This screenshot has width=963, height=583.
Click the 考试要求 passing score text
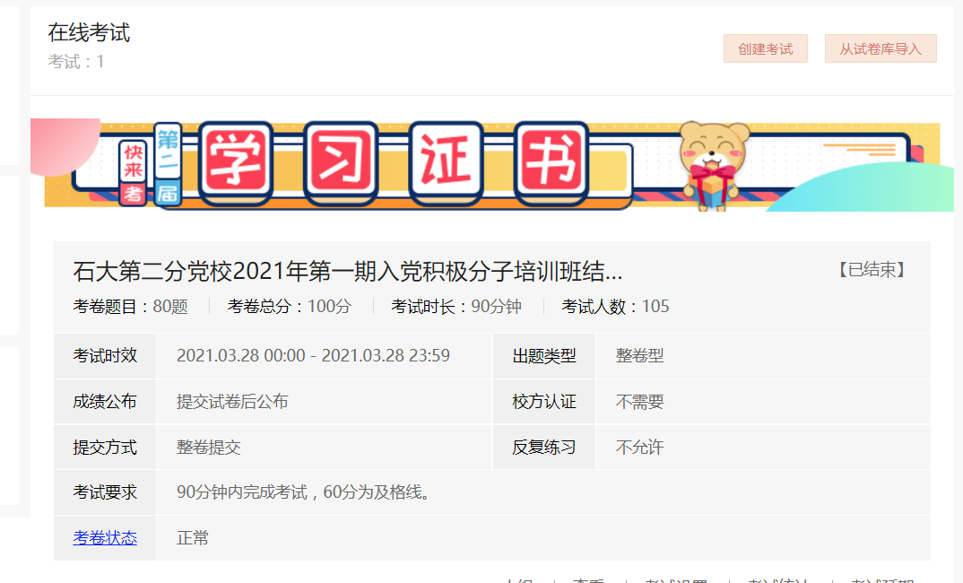pyautogui.click(x=303, y=492)
